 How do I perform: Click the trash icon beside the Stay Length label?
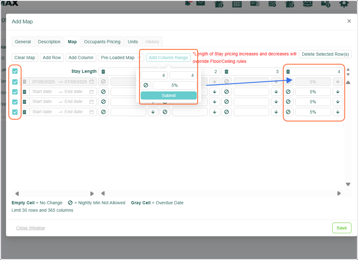coord(103,72)
